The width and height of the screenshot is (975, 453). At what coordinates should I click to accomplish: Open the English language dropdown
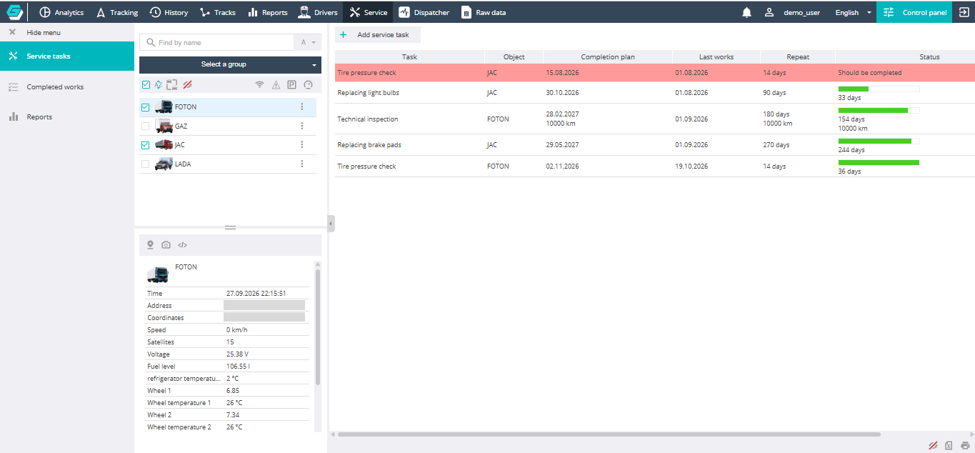[x=853, y=12]
